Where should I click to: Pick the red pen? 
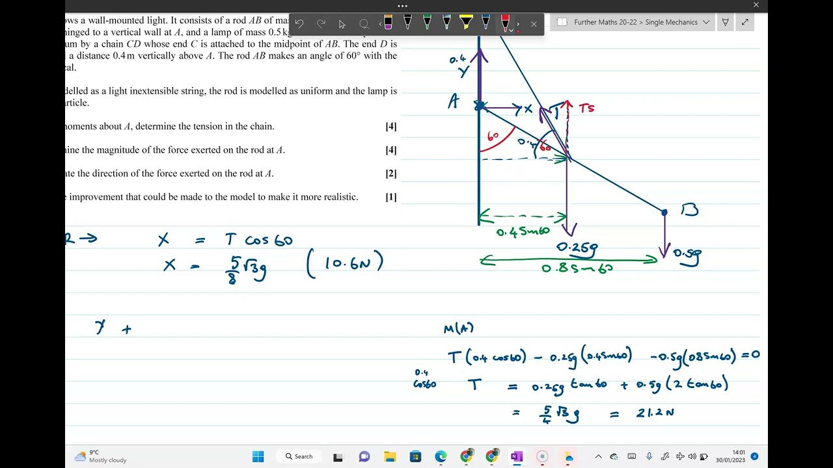pos(505,23)
